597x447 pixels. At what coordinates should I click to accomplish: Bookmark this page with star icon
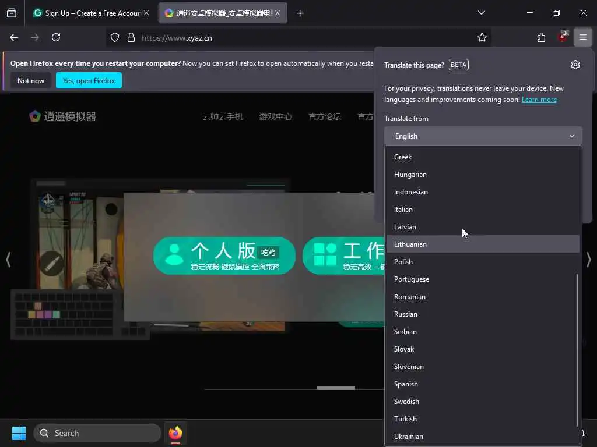click(x=482, y=38)
